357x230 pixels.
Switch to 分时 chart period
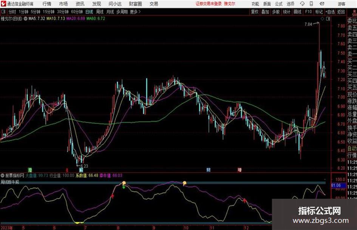tap(12, 12)
